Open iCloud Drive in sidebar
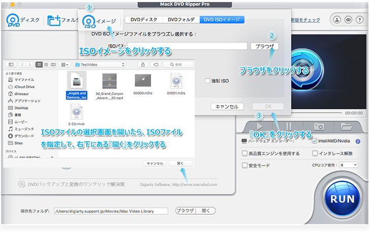 click(21, 87)
